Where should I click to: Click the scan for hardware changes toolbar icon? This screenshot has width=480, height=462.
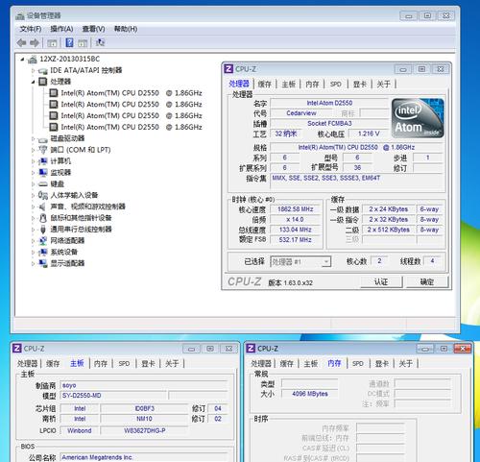pos(100,42)
